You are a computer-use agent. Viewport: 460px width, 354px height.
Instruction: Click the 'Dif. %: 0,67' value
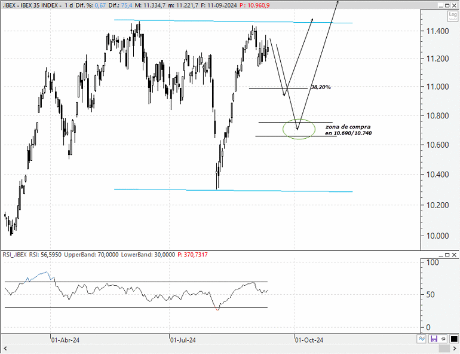91,5
